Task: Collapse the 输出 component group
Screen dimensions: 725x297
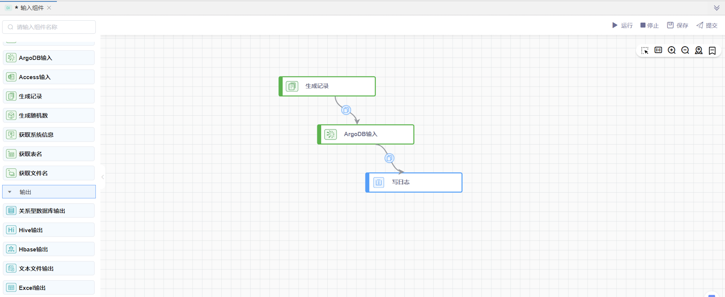Action: point(10,192)
